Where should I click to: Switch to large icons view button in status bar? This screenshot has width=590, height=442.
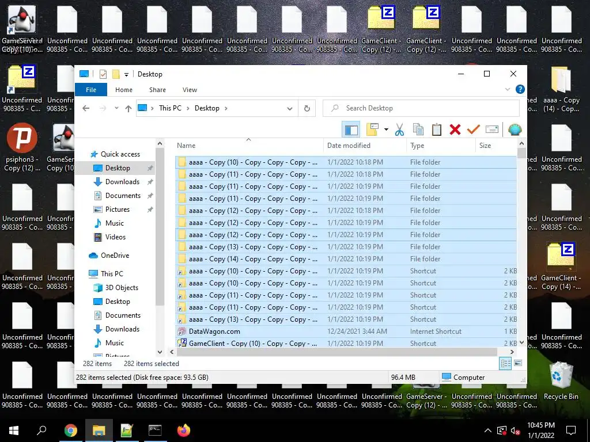pyautogui.click(x=518, y=364)
